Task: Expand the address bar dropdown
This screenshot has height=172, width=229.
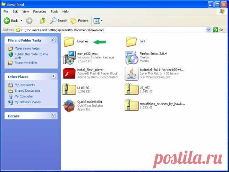Action: click(209, 30)
